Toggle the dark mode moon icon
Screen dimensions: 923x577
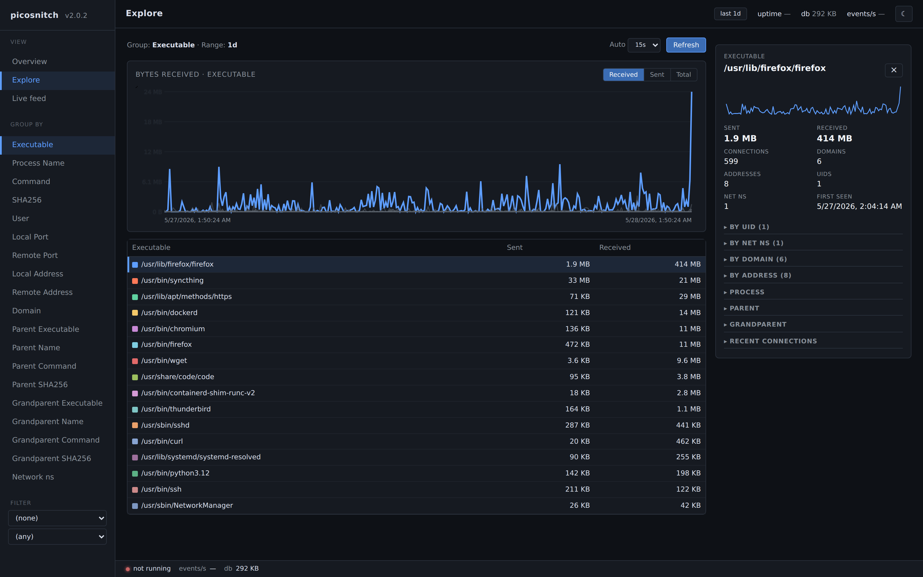coord(903,14)
